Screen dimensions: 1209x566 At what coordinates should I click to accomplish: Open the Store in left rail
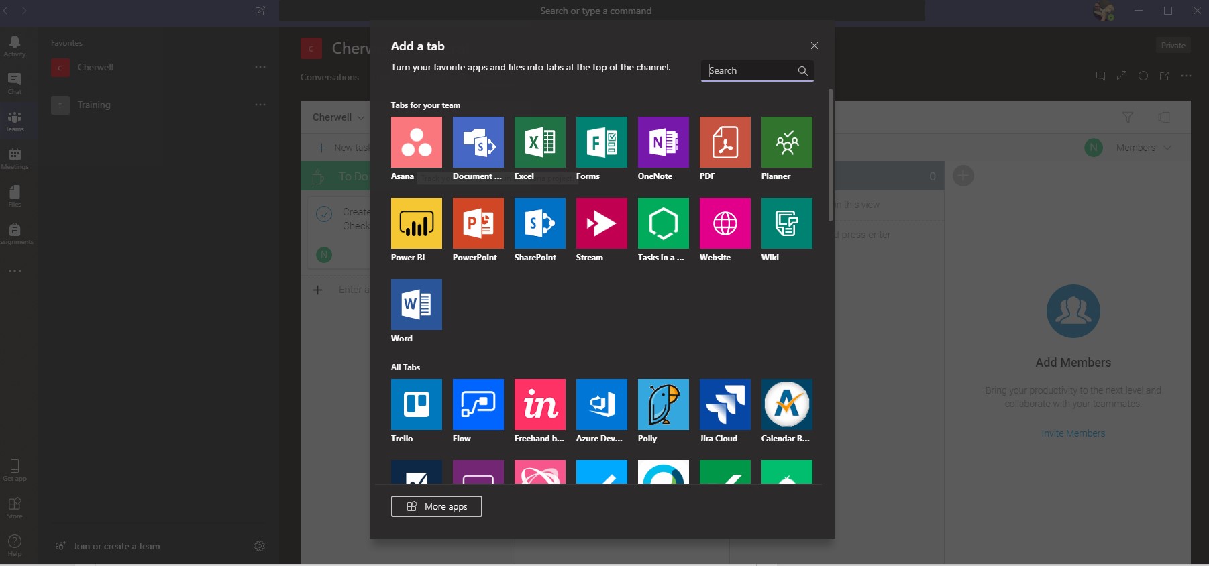pos(15,508)
